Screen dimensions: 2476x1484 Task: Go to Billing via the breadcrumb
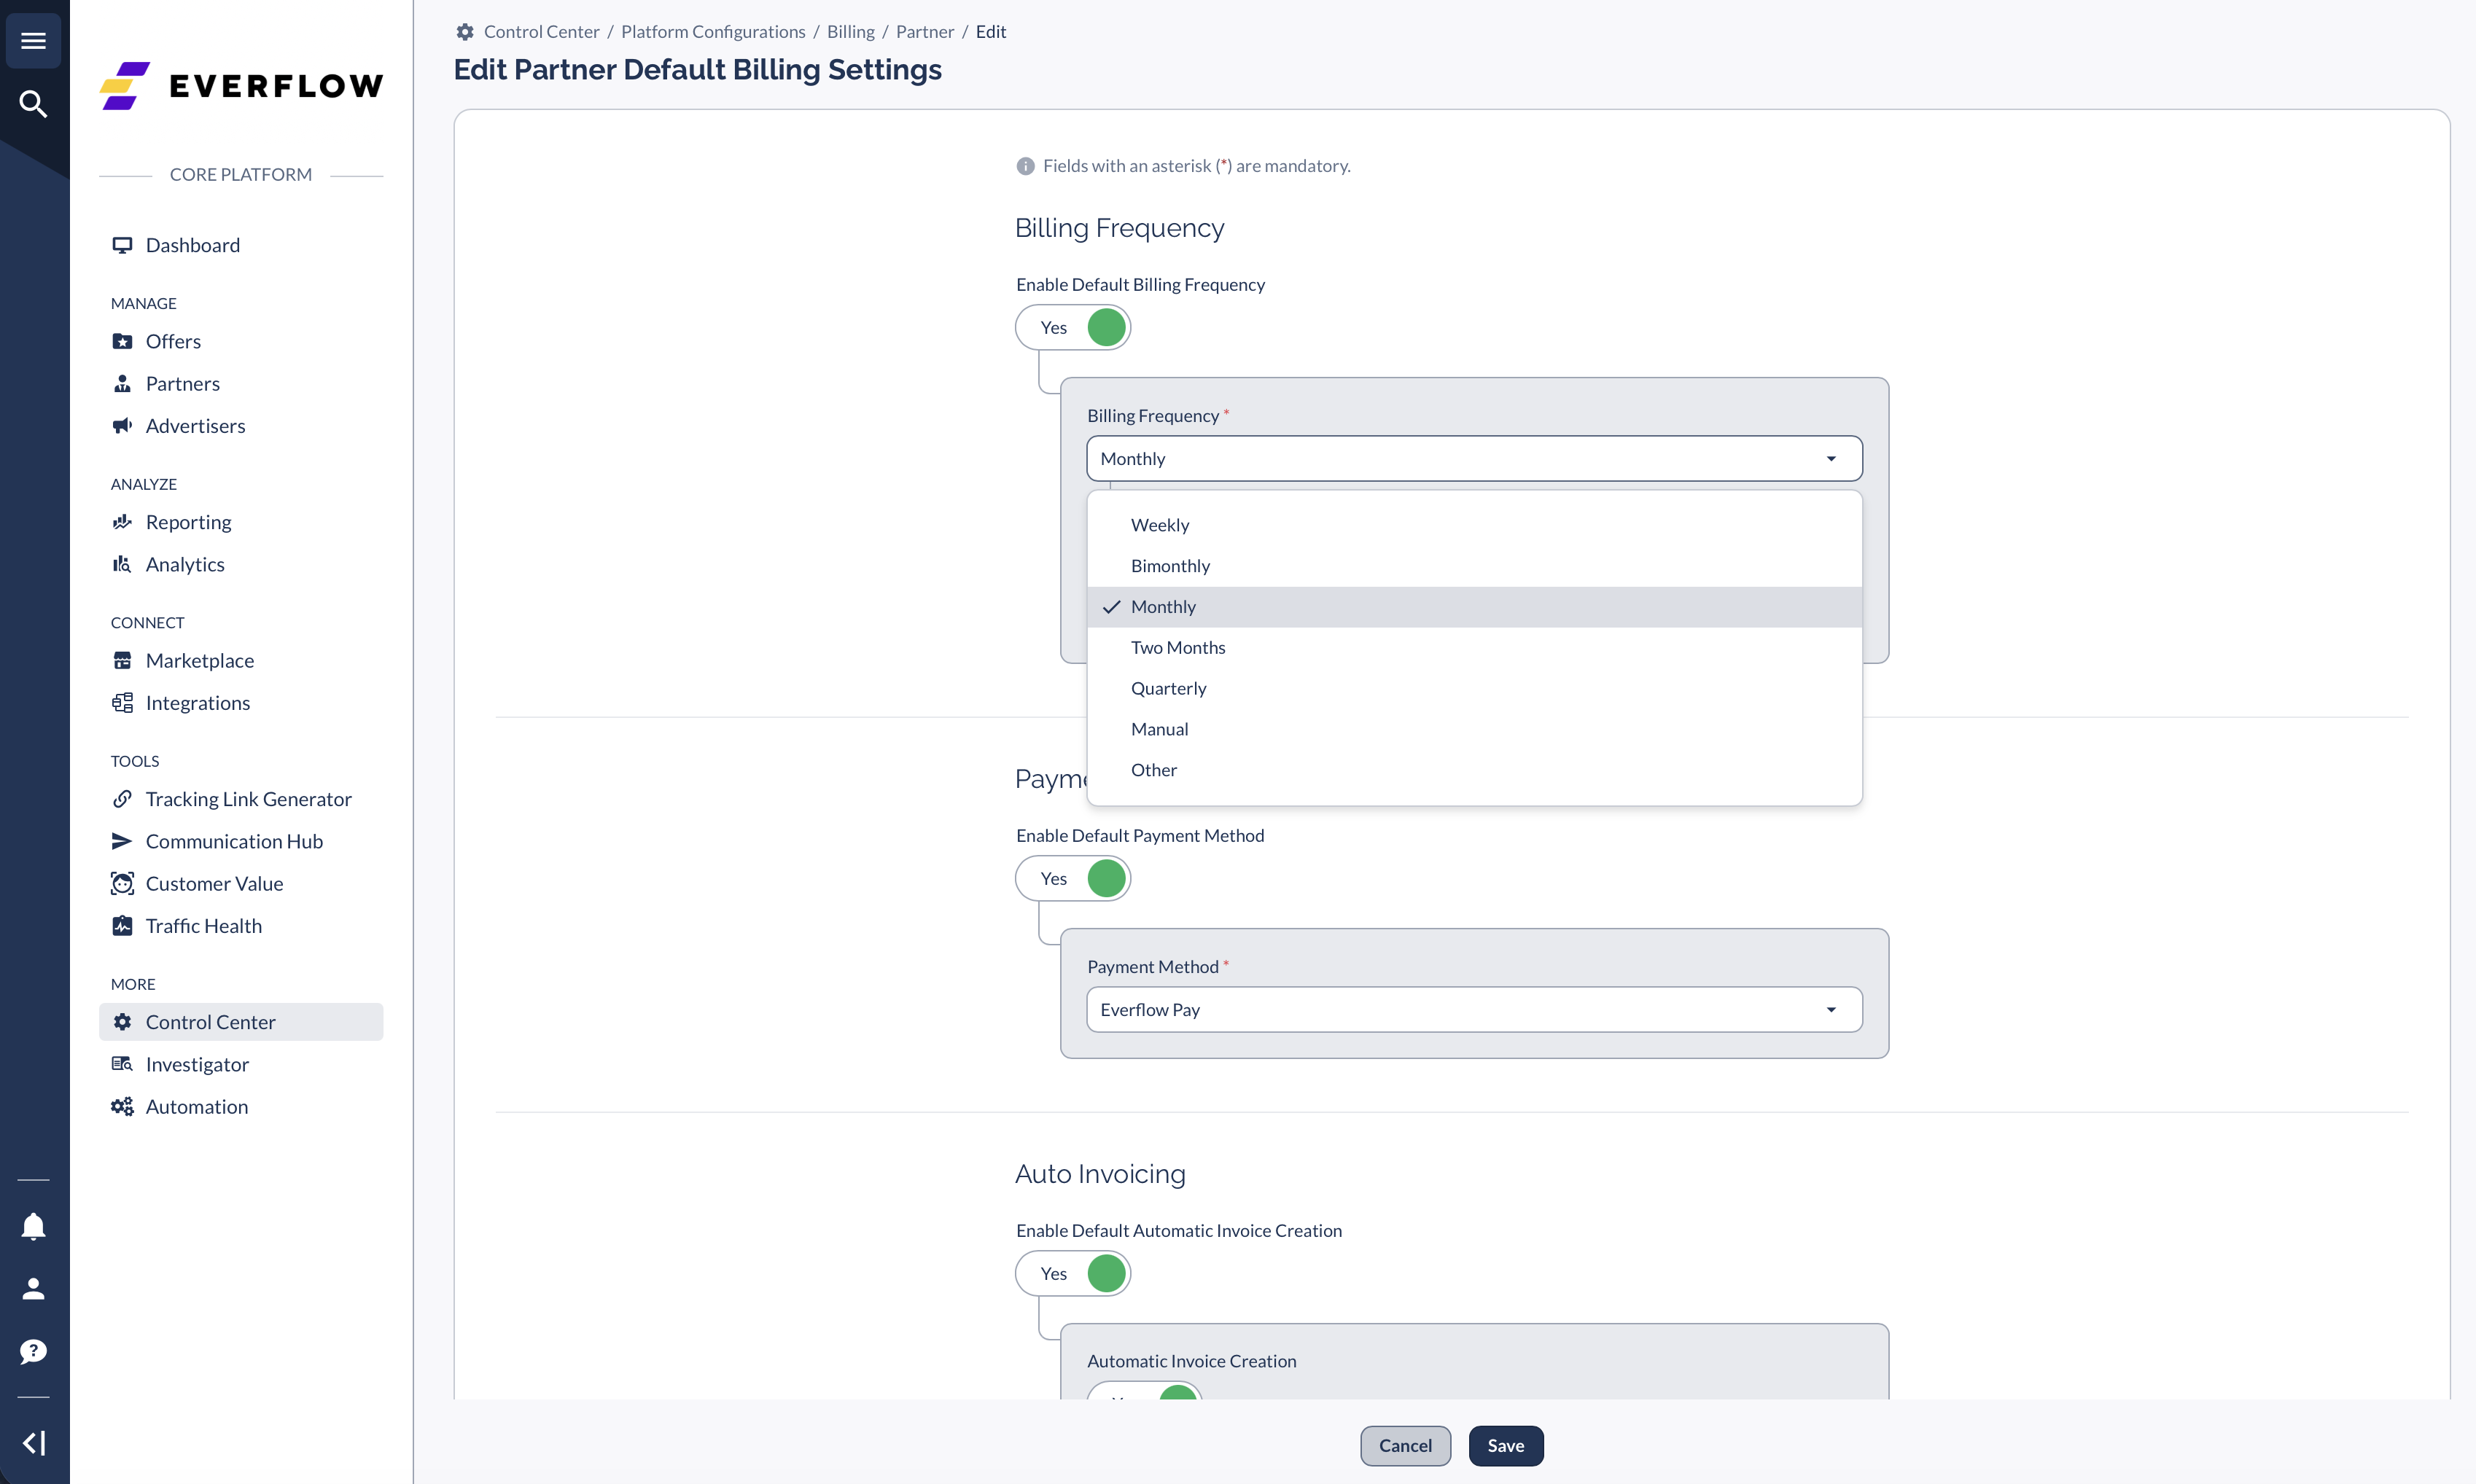click(851, 31)
